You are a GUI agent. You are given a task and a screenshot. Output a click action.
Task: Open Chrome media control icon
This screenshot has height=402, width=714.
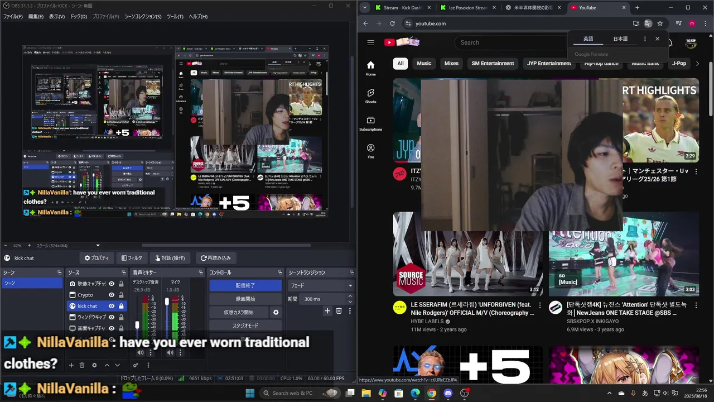tap(679, 23)
